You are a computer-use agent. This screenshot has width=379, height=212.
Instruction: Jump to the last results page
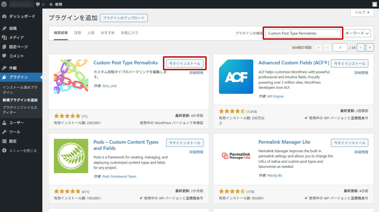pos(370,48)
